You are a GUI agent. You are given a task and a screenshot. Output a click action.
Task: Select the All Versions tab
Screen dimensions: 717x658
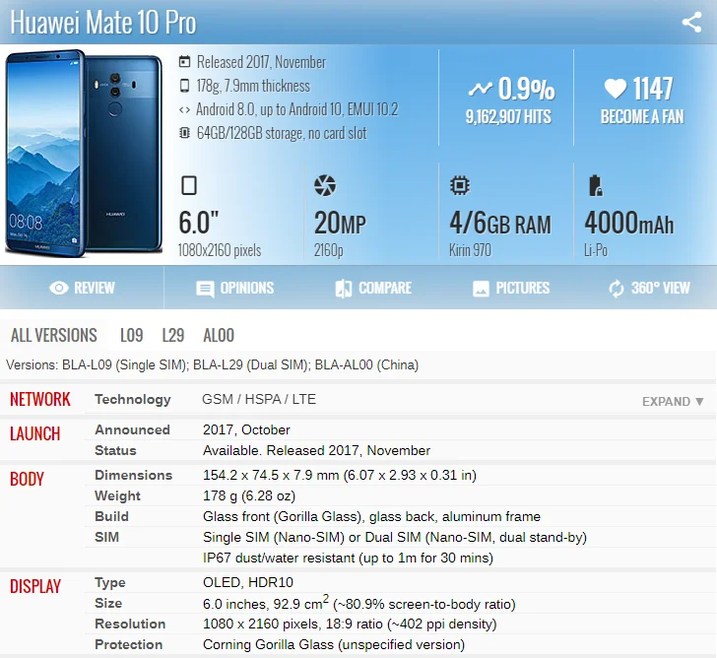tap(54, 335)
